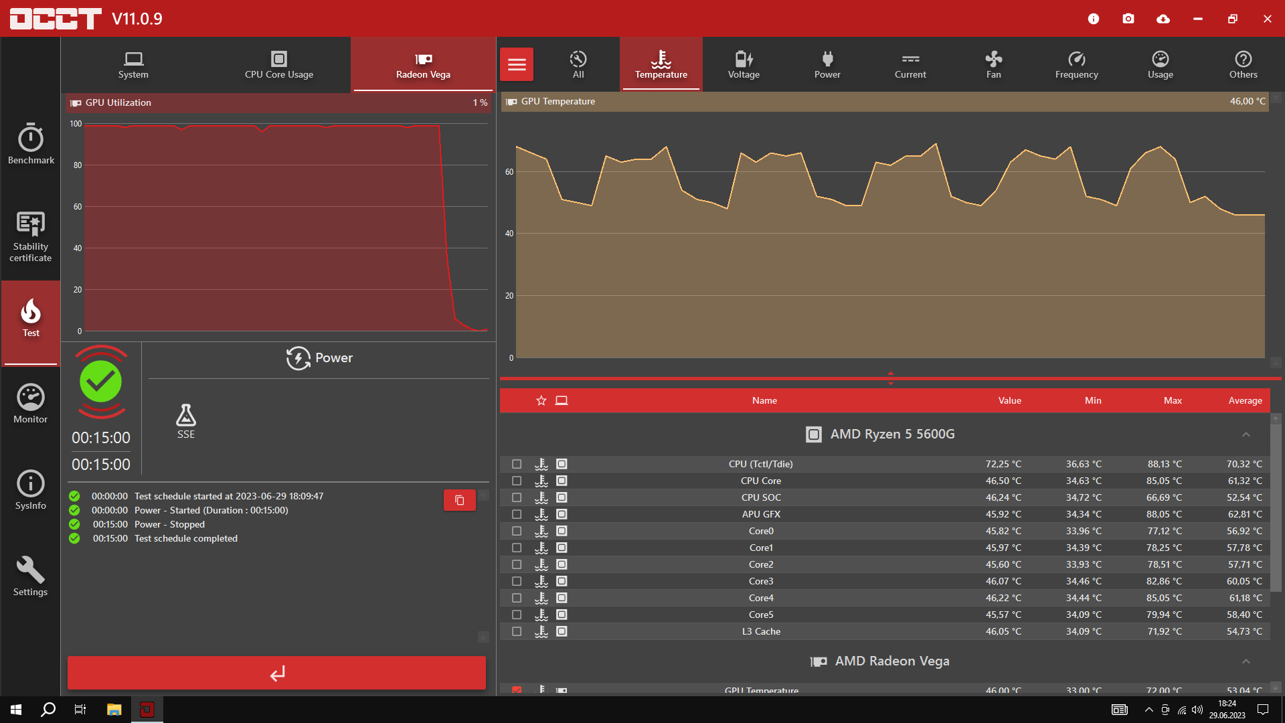Viewport: 1285px width, 723px height.
Task: Click the sensor list vertical scrollbar
Action: pos(1276,509)
